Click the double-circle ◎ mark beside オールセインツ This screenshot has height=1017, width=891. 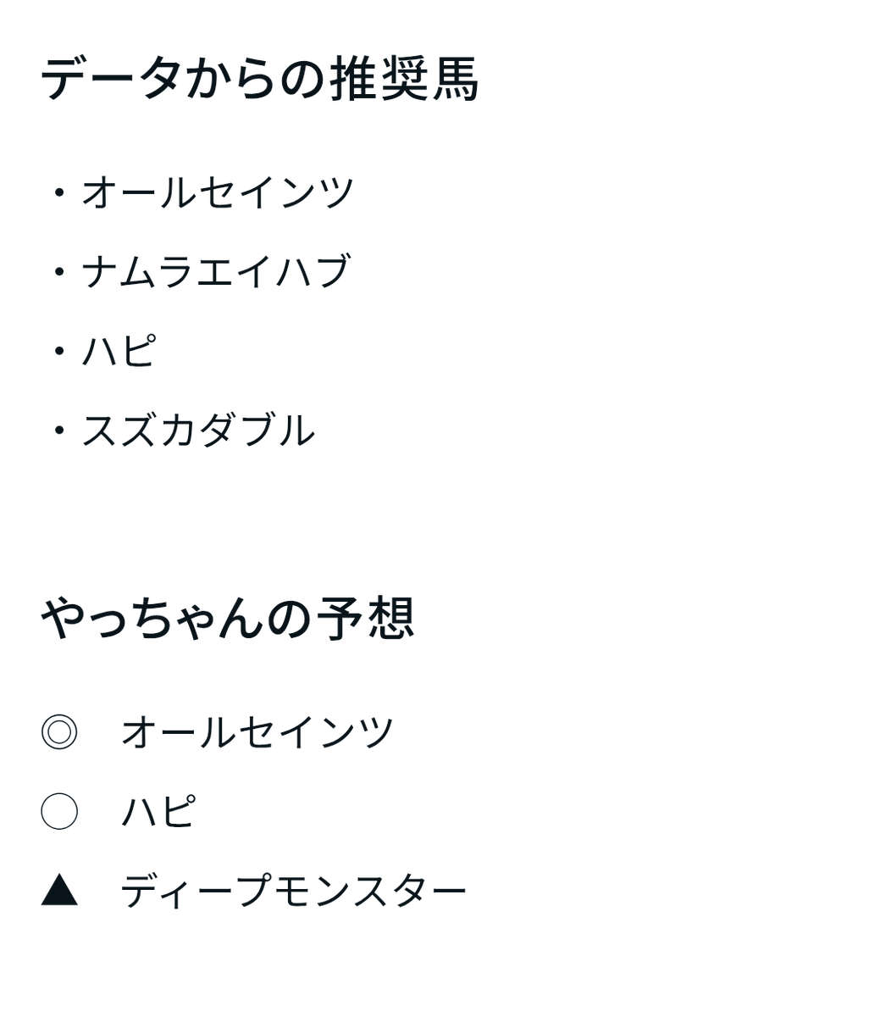pos(59,732)
